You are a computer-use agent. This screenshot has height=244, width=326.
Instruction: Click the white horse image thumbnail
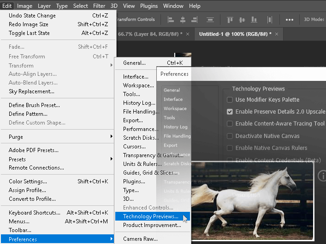click(x=252, y=201)
